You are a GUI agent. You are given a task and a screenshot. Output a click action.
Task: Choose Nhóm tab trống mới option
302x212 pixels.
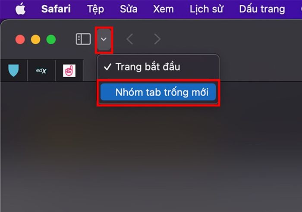coord(158,92)
